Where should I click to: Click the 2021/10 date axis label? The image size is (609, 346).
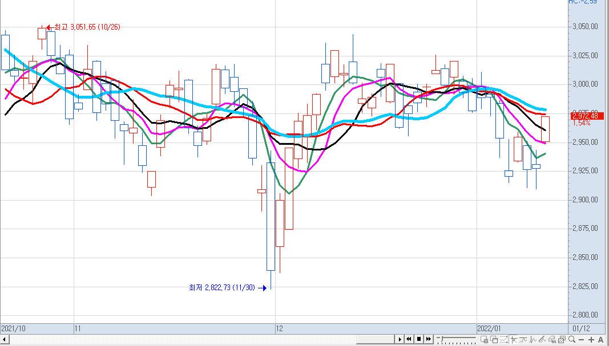(x=13, y=328)
